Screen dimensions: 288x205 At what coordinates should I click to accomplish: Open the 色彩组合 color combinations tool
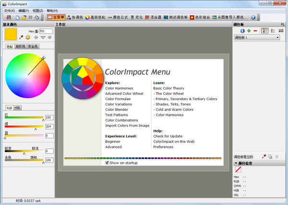[x=200, y=17]
